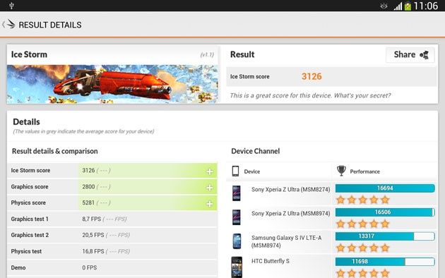This screenshot has width=445, height=278.
Task: Tap the 11:06 clock
Action: (x=426, y=6)
